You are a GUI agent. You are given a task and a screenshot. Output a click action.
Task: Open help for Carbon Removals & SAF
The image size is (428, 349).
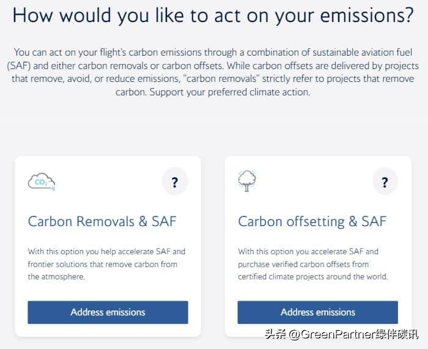coord(175,182)
